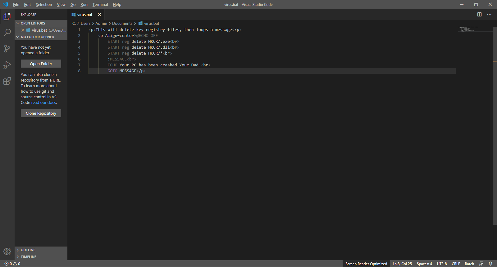
Task: Expand the Timeline section
Action: (x=41, y=257)
